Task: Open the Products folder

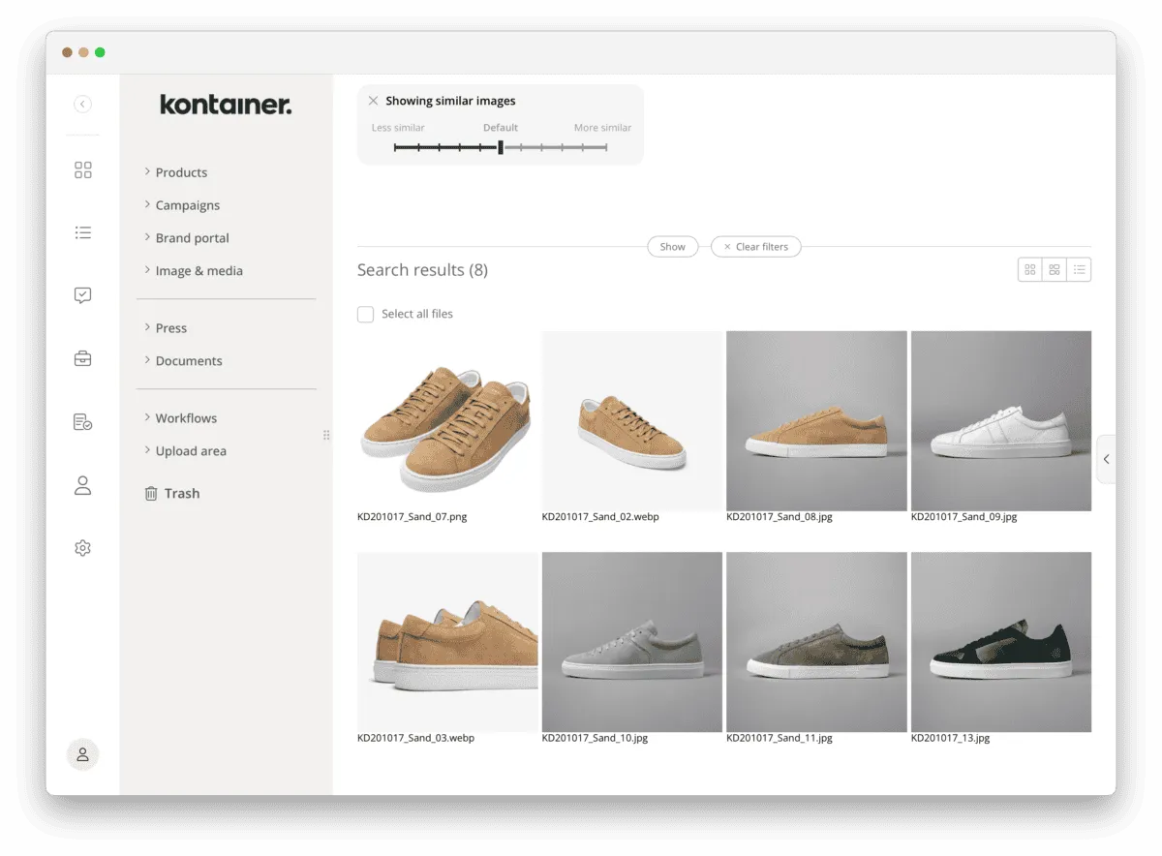Action: [181, 172]
